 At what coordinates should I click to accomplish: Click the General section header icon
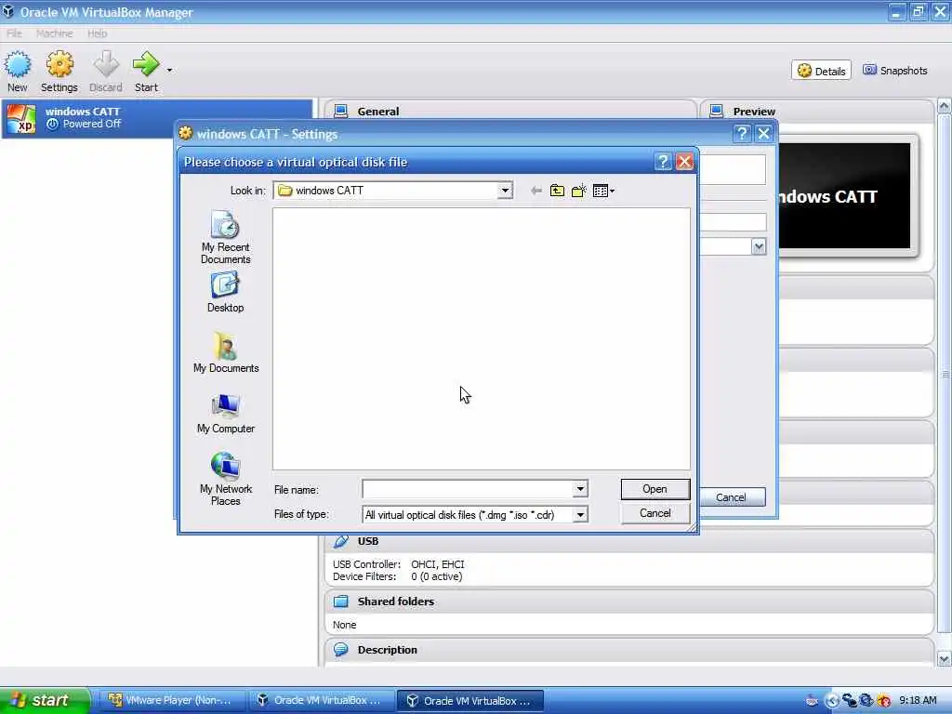click(x=341, y=112)
